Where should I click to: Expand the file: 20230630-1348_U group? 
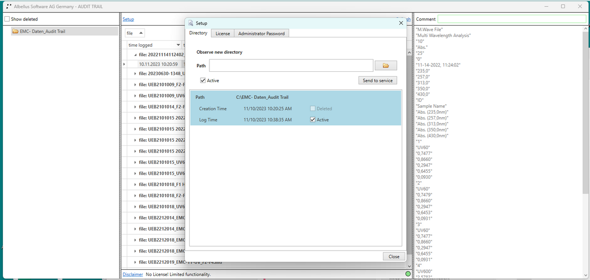(136, 73)
